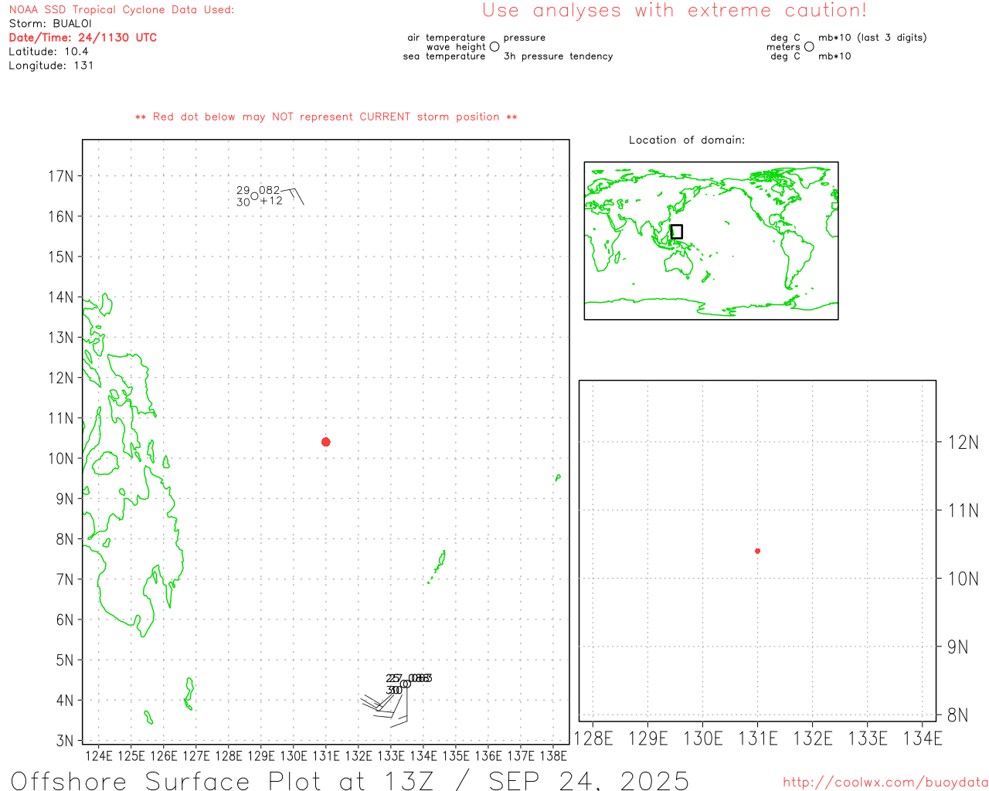Click the station circle in the left legend

coord(494,47)
